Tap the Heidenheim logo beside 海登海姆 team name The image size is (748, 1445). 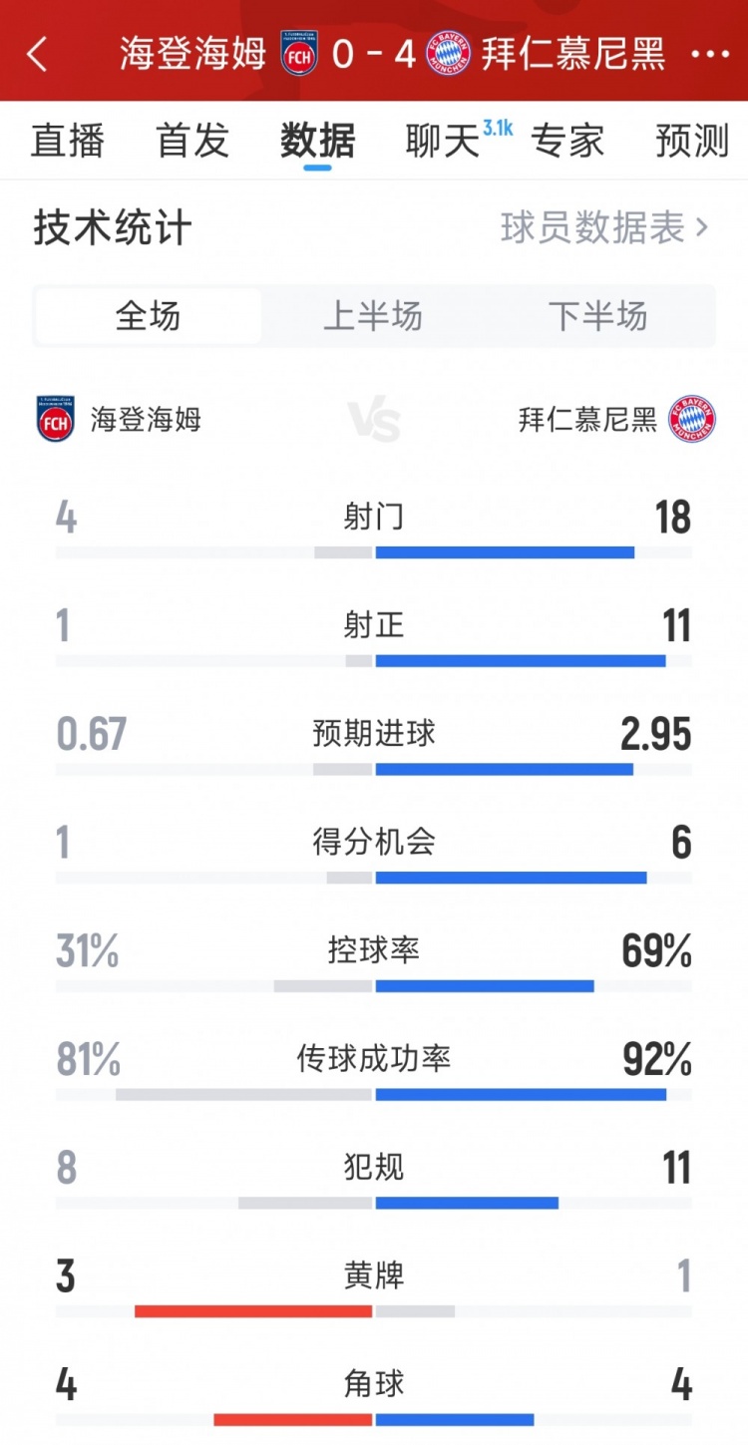(x=56, y=419)
